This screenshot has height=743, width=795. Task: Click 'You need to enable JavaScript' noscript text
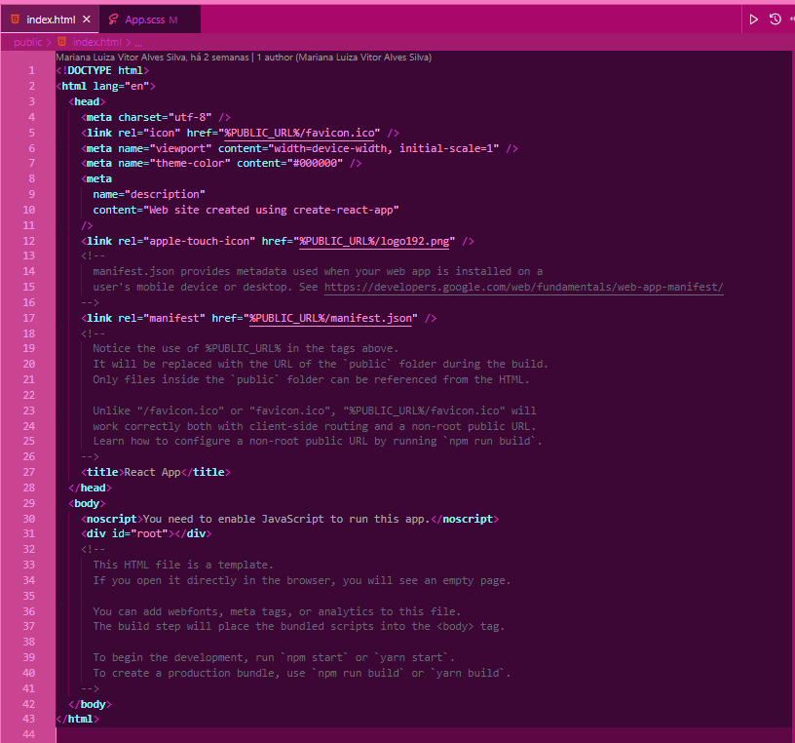[x=286, y=519]
